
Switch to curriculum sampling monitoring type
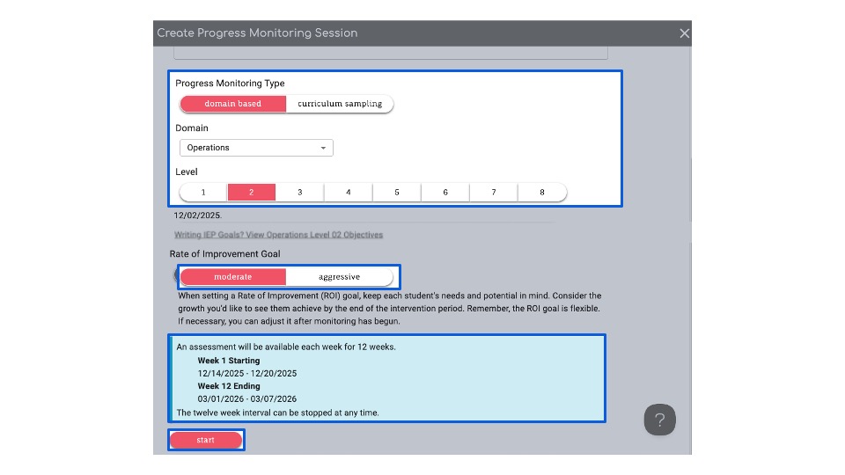(340, 104)
